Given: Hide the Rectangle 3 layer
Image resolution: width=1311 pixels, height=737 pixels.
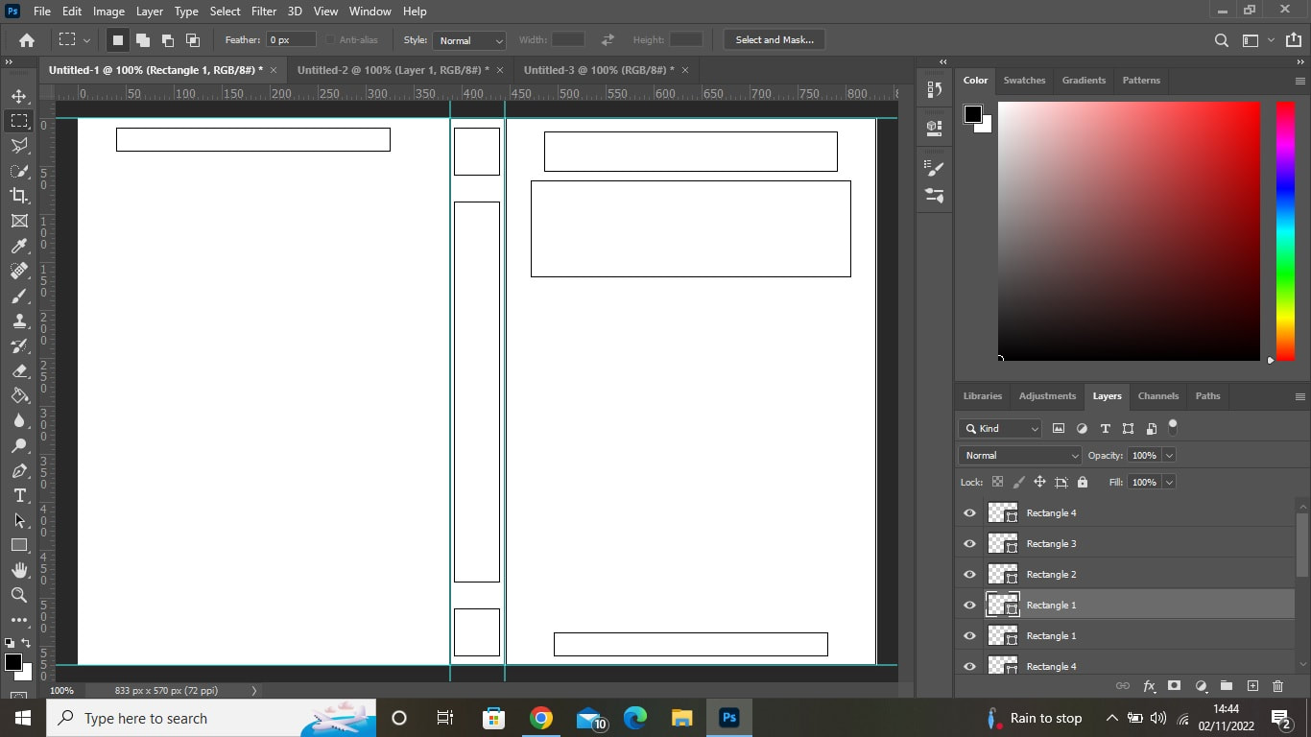Looking at the screenshot, I should click(969, 544).
